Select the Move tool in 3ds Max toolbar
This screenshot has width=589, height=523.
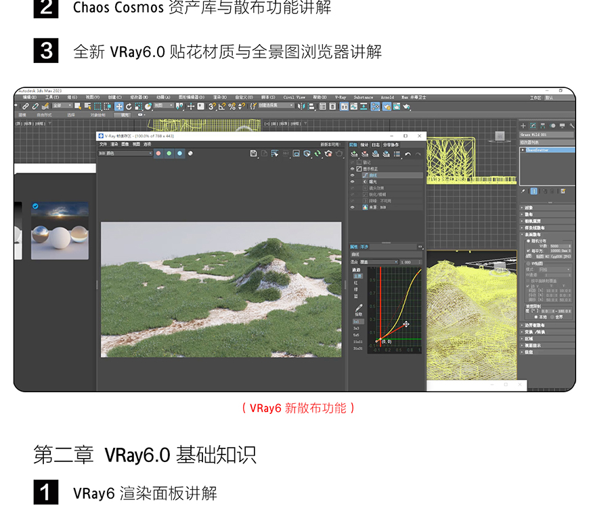118,107
